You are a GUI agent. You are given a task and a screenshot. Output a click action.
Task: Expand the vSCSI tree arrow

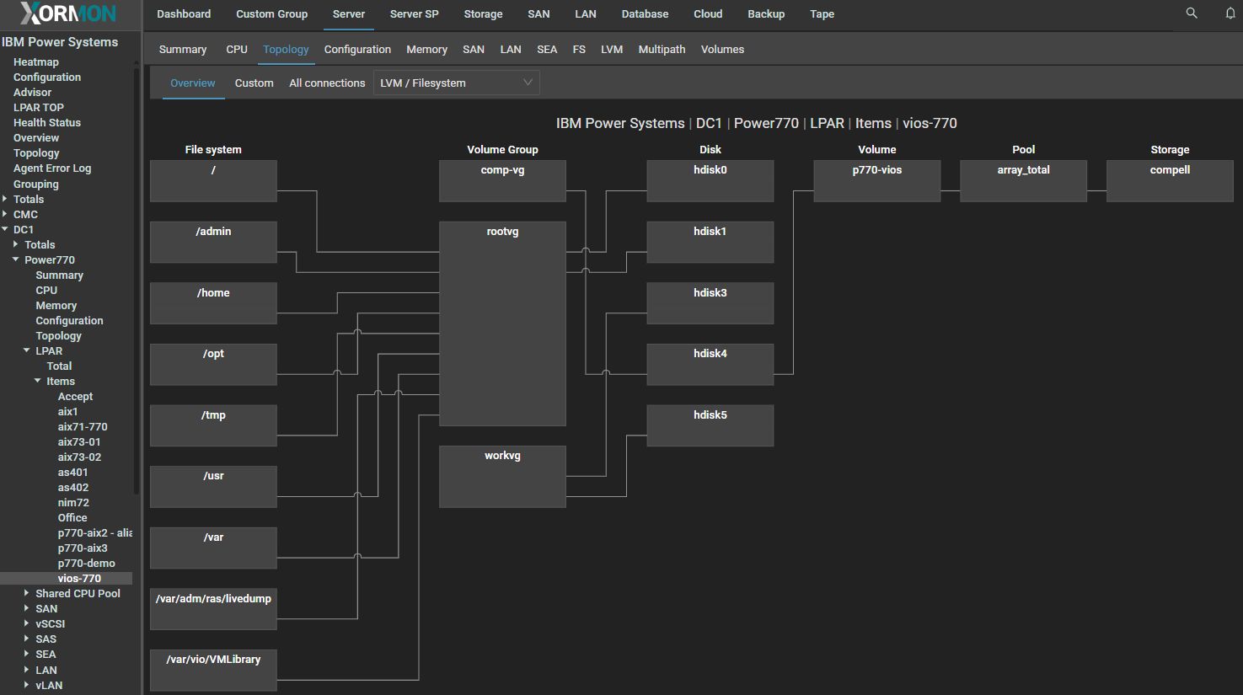tap(27, 623)
